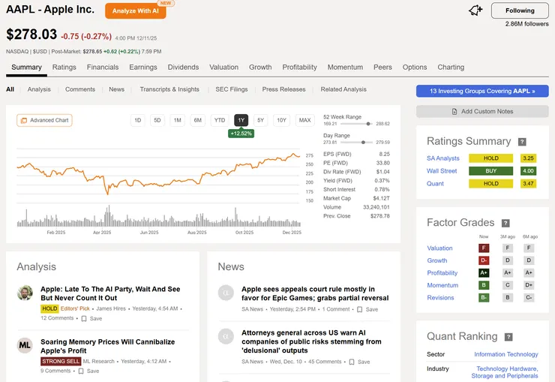Open Advanced Chart view
555x382 pixels.
[x=44, y=120]
